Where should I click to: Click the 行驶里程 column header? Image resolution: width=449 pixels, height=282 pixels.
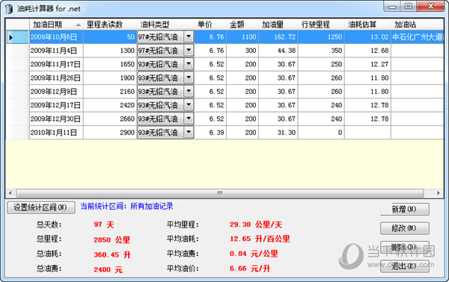(321, 25)
